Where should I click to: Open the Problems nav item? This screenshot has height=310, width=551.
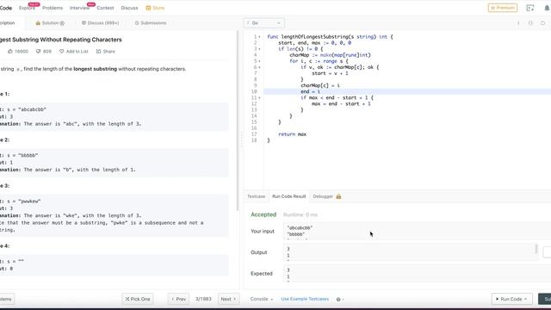pyautogui.click(x=53, y=8)
